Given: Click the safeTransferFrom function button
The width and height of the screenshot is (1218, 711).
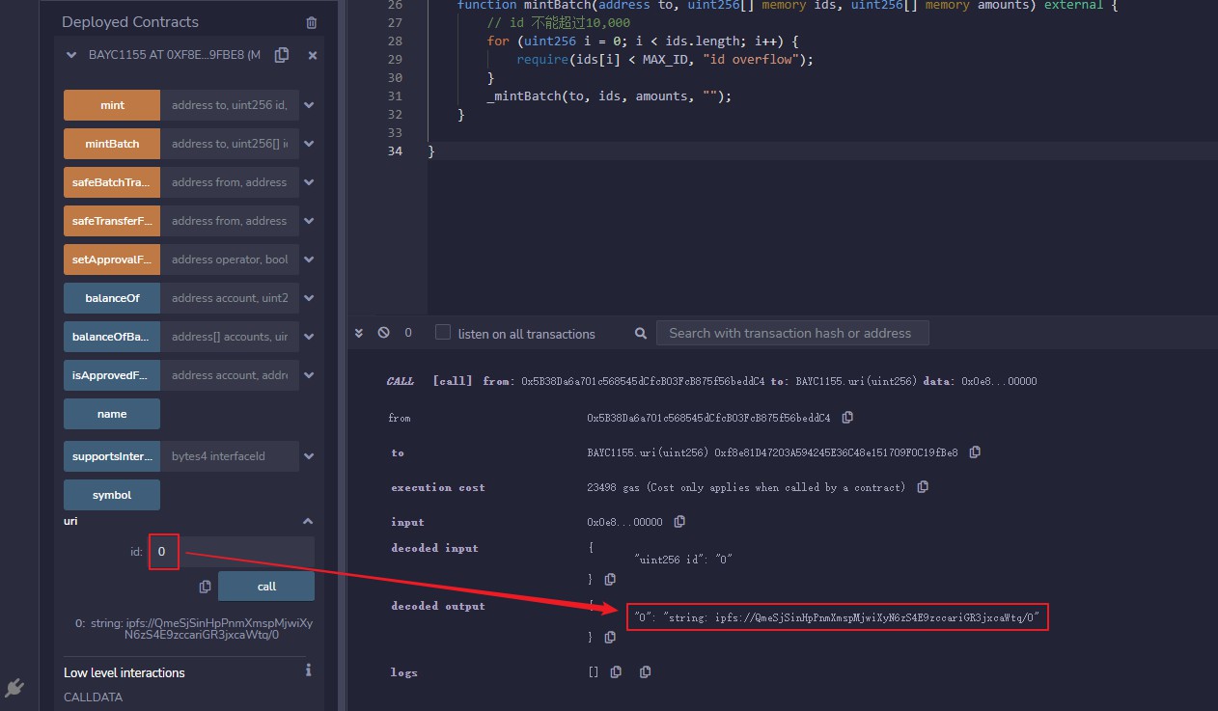Looking at the screenshot, I should pos(112,221).
